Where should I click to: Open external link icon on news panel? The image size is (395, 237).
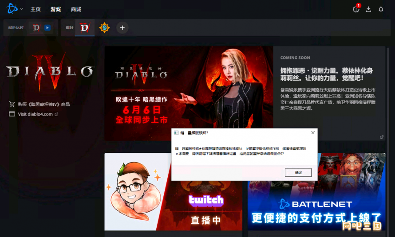(x=382, y=137)
